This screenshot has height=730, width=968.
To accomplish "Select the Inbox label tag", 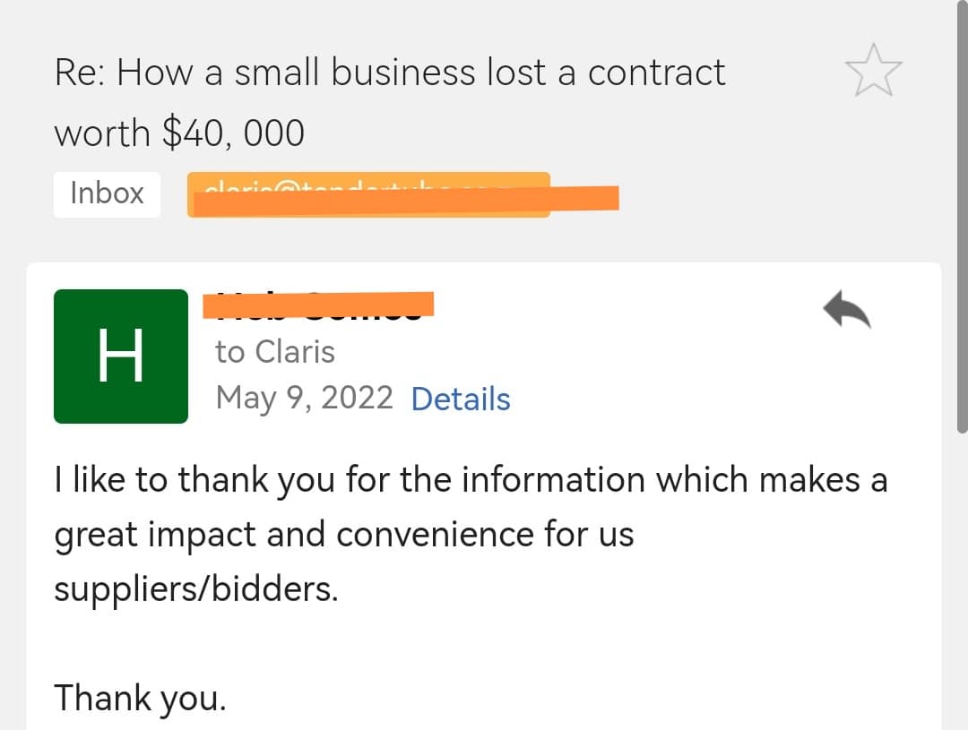I will [107, 193].
